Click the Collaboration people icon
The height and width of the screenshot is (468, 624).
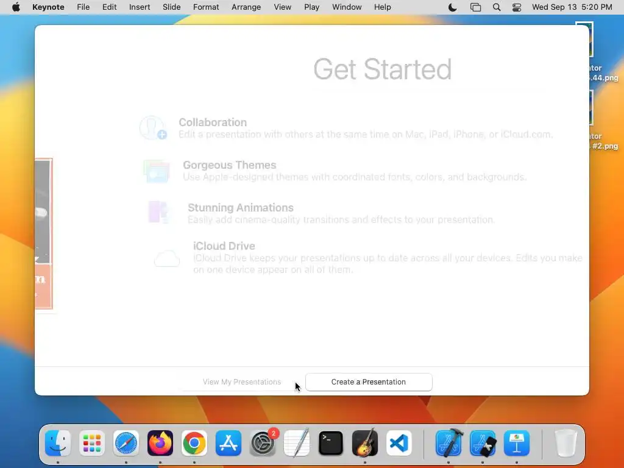pyautogui.click(x=153, y=128)
